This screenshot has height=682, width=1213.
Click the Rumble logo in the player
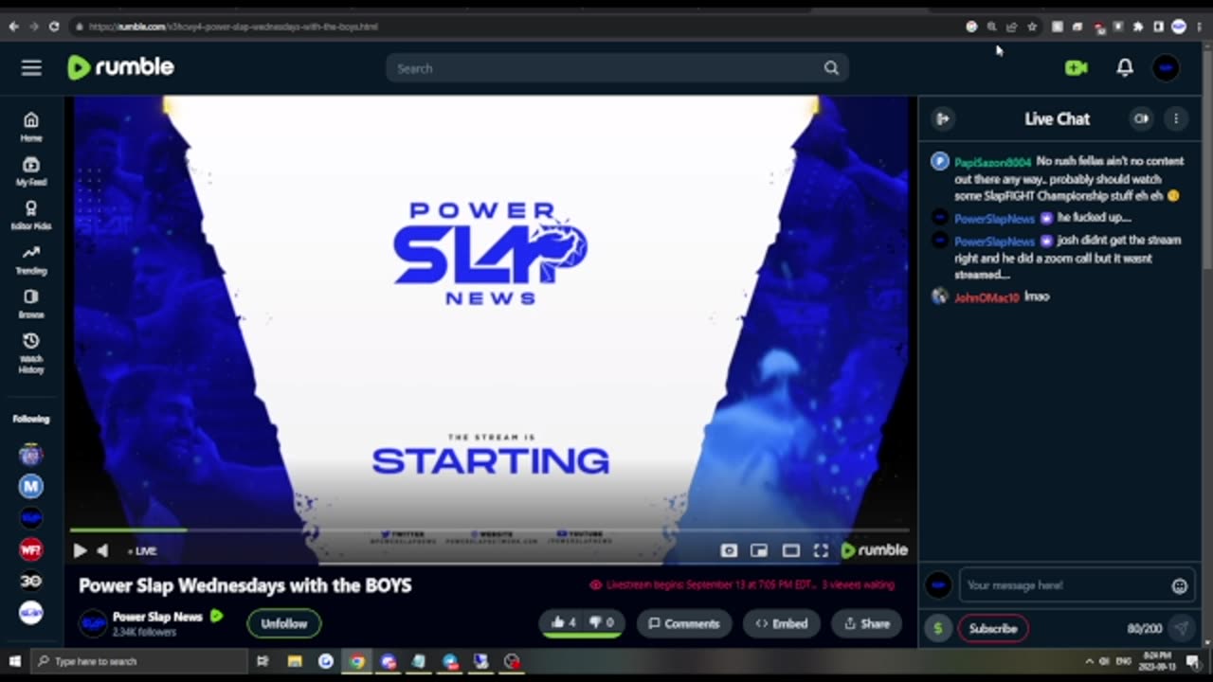pyautogui.click(x=875, y=550)
